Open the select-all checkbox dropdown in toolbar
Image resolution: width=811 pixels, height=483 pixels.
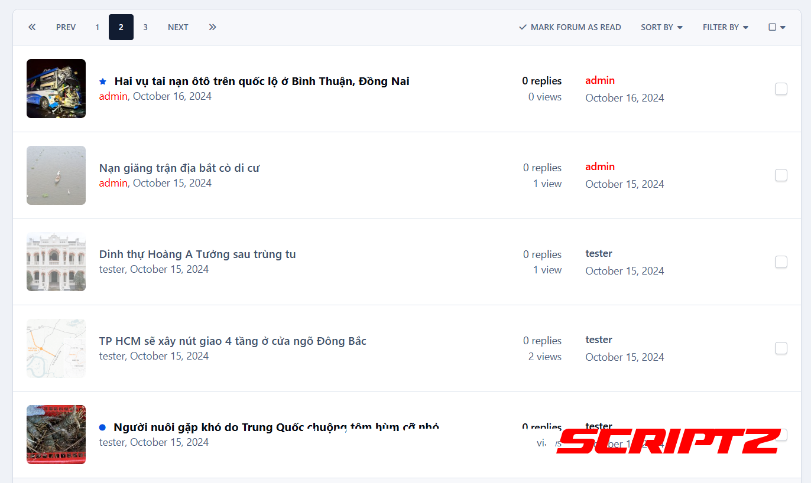[777, 27]
